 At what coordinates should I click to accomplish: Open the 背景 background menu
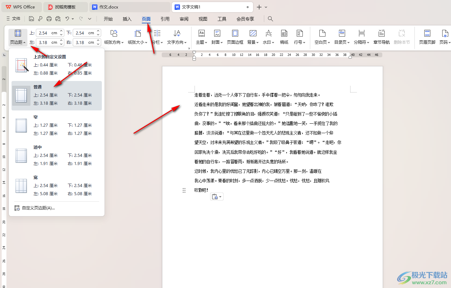253,38
